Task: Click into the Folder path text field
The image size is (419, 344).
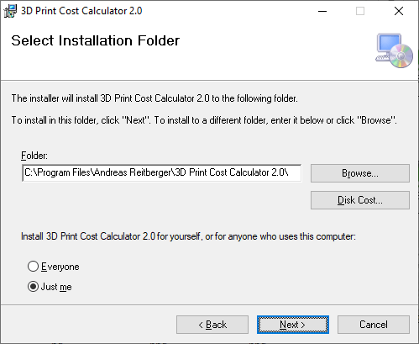Action: click(162, 173)
